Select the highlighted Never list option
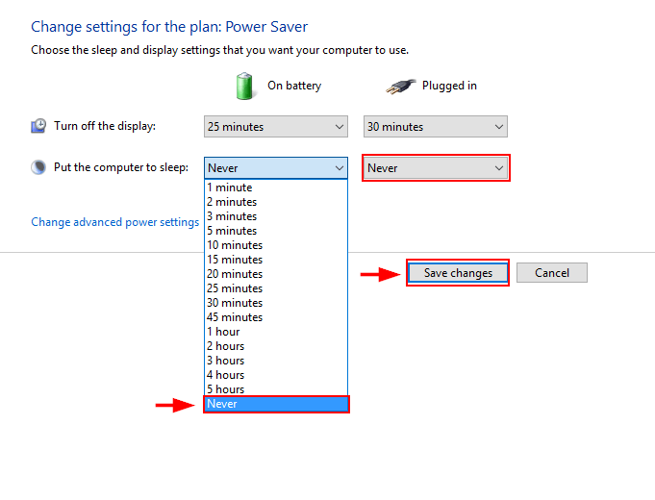The height and width of the screenshot is (500, 655). pyautogui.click(x=276, y=404)
